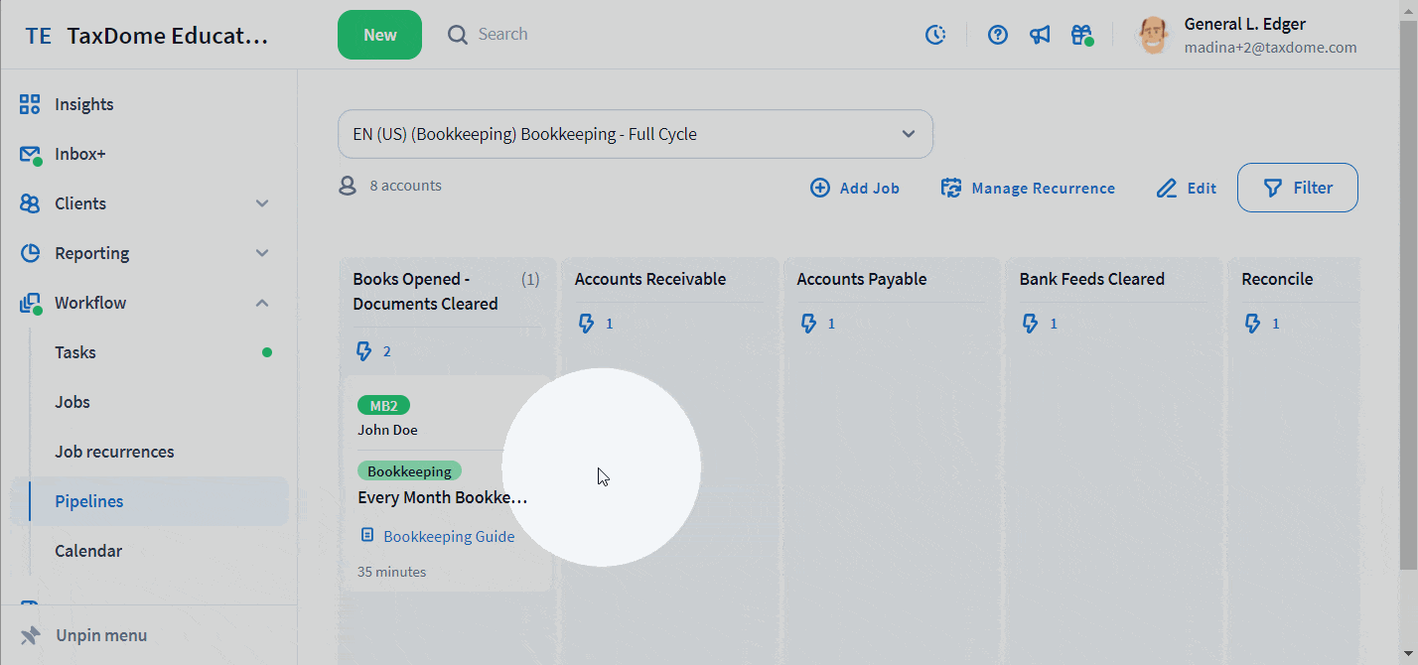Viewport: 1418px width, 665px height.
Task: Click the automations lightning icon under Reconcile
Action: (1253, 324)
